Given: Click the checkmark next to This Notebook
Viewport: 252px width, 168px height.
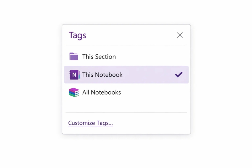Looking at the screenshot, I should click(178, 74).
